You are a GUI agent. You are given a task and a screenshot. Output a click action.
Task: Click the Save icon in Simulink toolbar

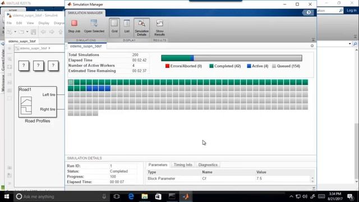click(x=34, y=32)
